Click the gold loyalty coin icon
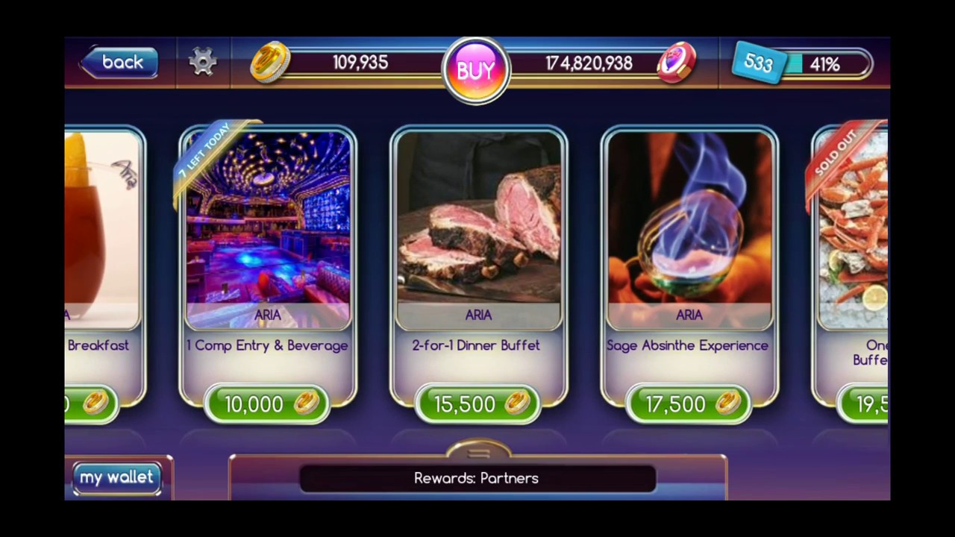The height and width of the screenshot is (537, 955). (x=270, y=61)
